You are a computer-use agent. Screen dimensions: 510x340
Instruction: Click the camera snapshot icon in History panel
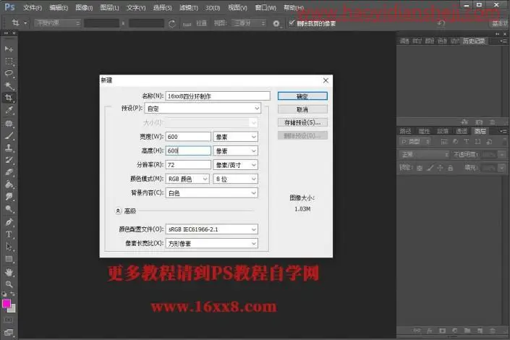click(479, 122)
